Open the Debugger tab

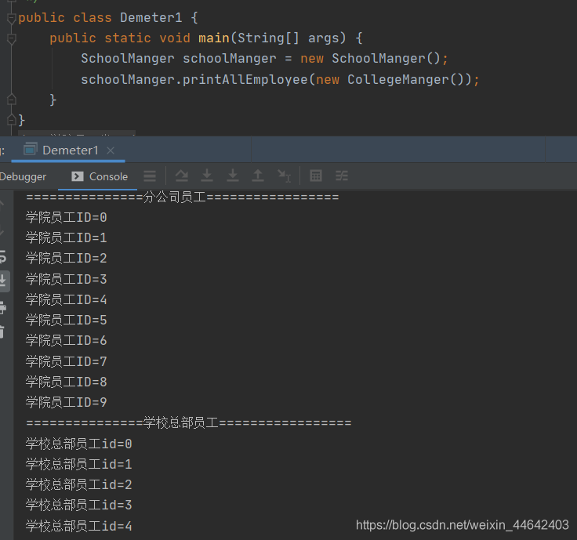pos(23,177)
